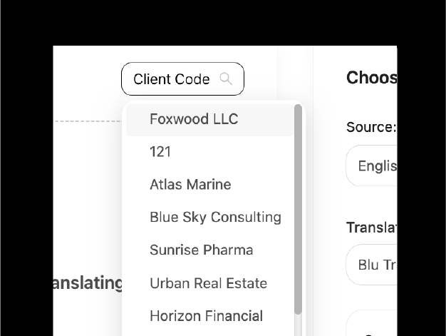Screen dimensions: 446x336
Task: Select the Blue Sky Consulting entry
Action: click(215, 218)
